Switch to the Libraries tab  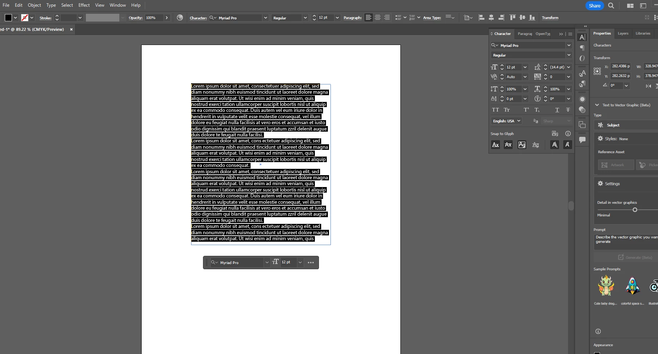click(643, 33)
